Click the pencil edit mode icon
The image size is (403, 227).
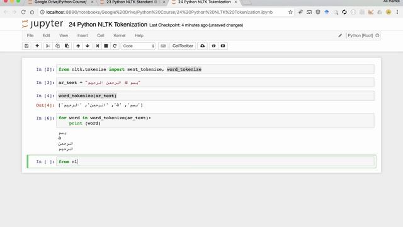pyautogui.click(x=340, y=35)
